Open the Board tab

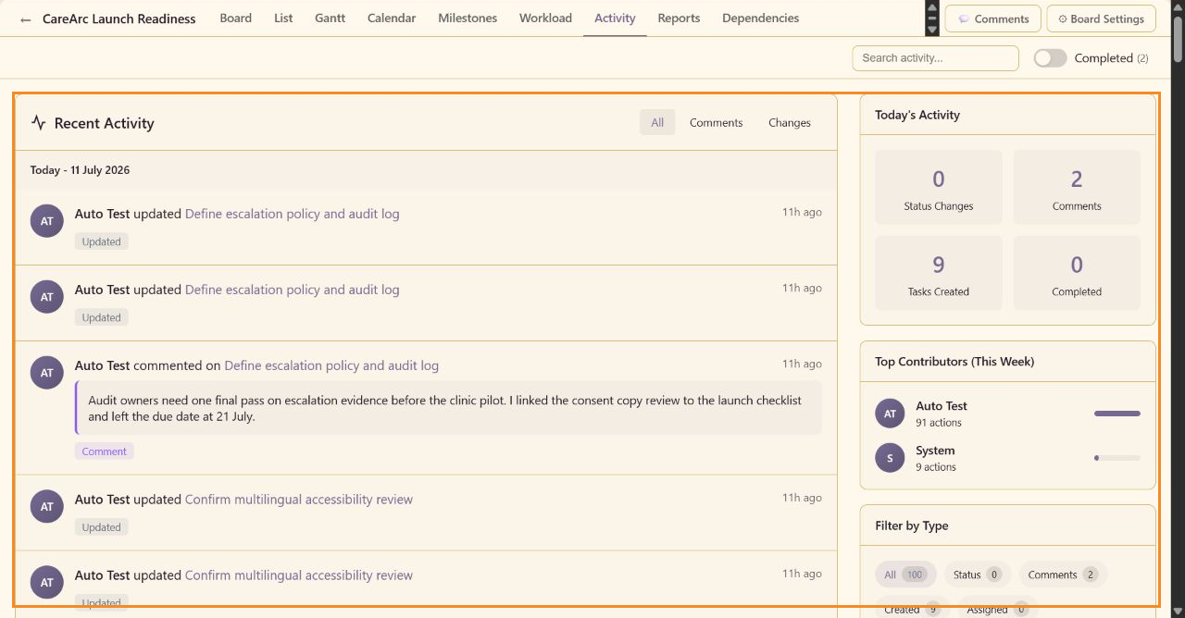pyautogui.click(x=236, y=19)
